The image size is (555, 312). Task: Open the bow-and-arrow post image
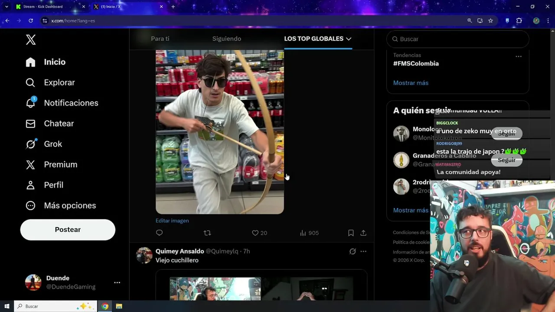point(220,132)
